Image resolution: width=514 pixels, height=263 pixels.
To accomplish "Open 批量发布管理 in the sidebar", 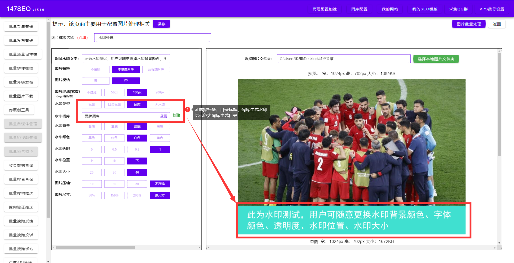I will [21, 41].
